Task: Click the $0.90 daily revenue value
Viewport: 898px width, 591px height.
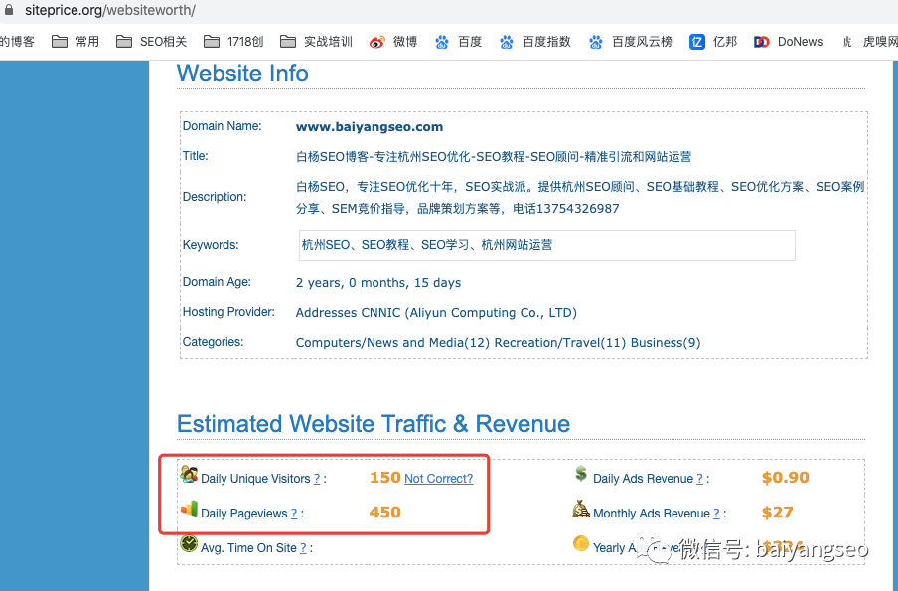Action: (785, 478)
